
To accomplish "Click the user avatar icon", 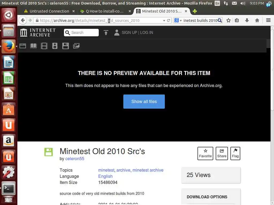I will coord(117,33).
